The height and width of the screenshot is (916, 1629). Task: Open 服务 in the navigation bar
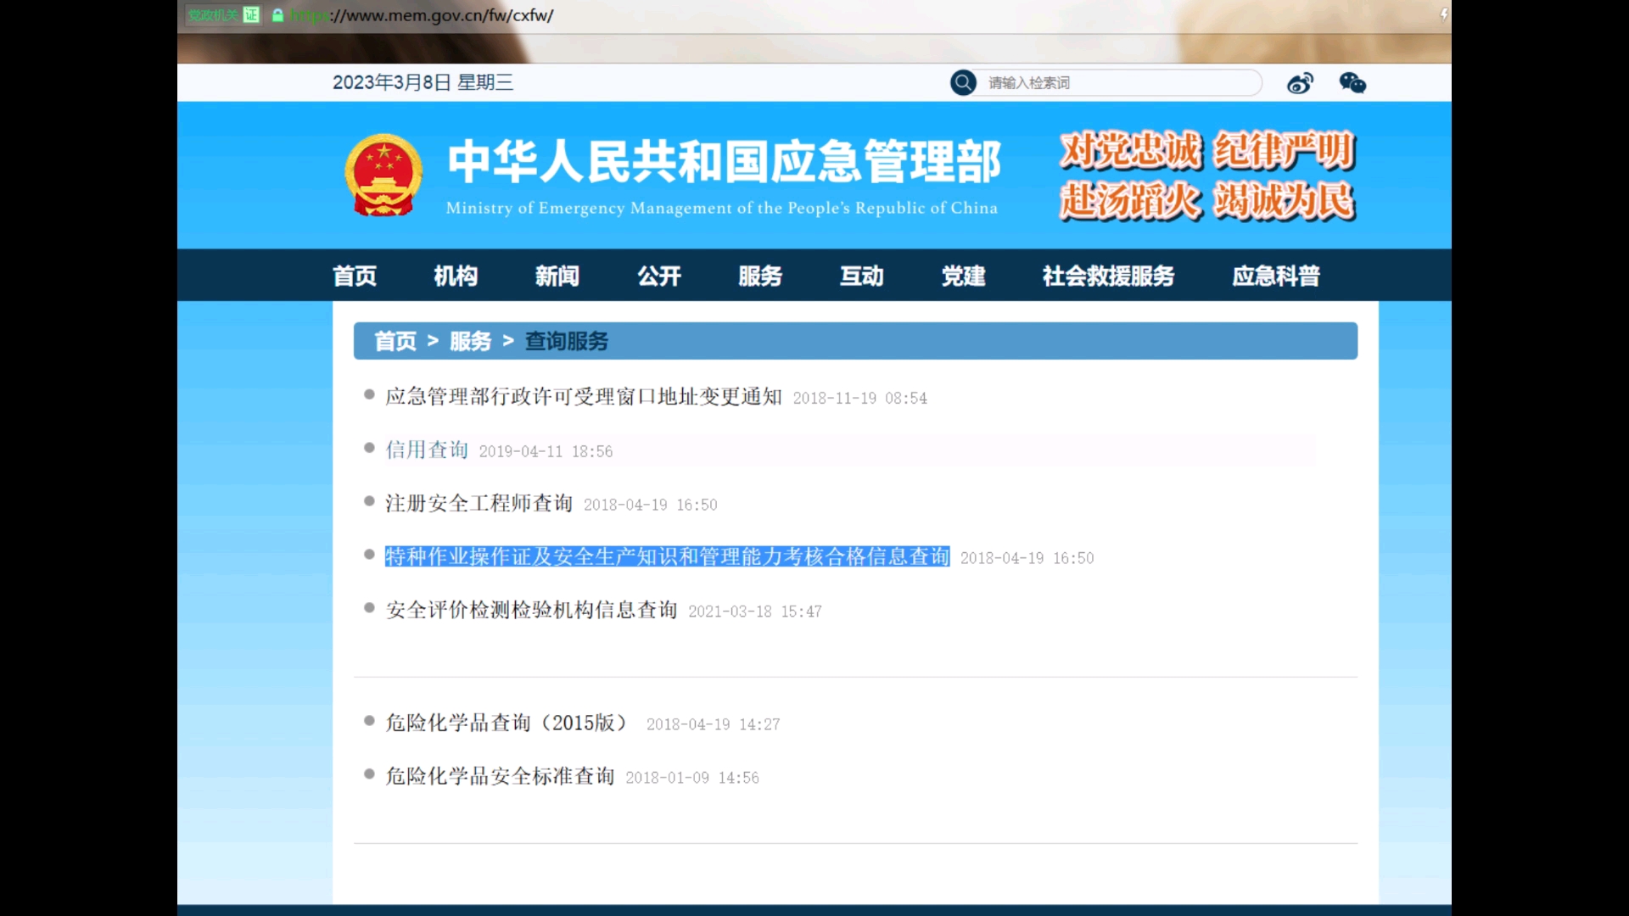pos(760,276)
